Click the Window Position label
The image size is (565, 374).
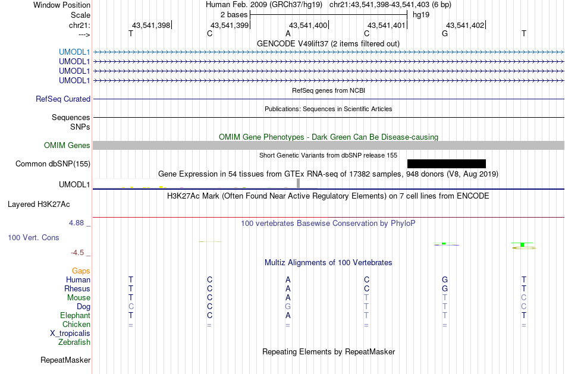pos(62,5)
